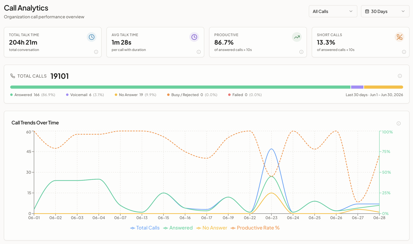Click the 19101 total calls value
The width and height of the screenshot is (413, 244).
click(x=60, y=76)
